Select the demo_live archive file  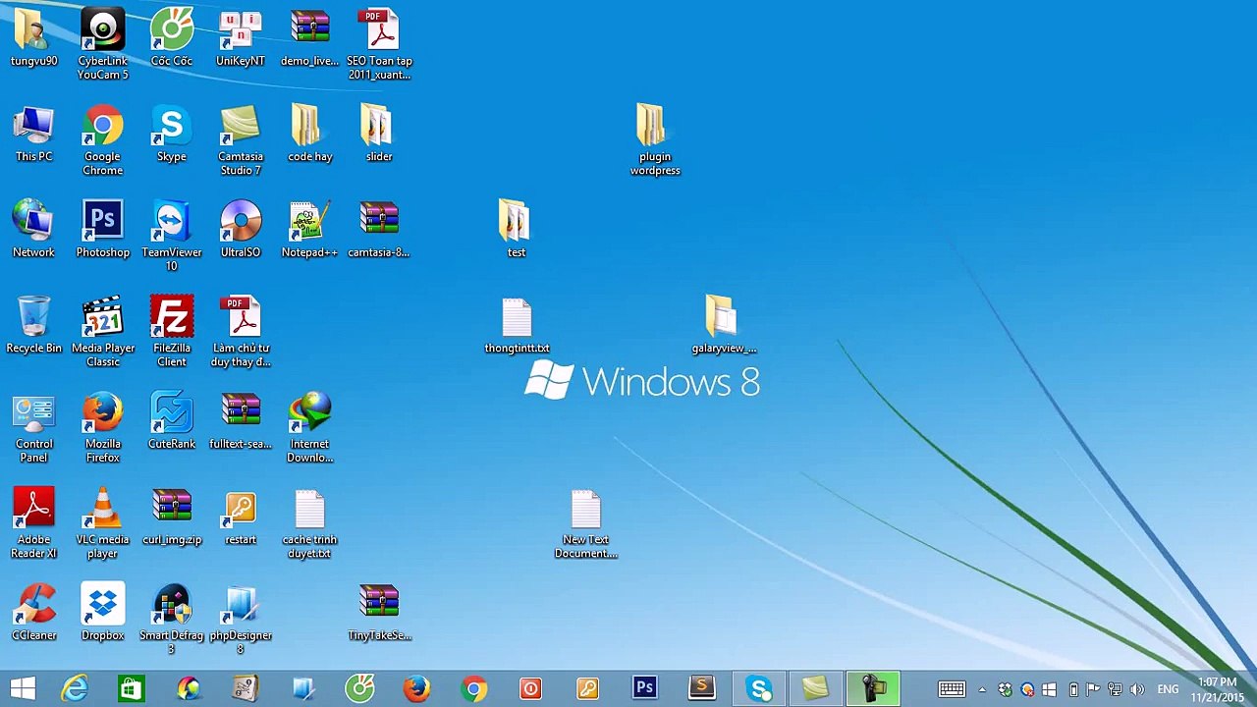(x=309, y=39)
